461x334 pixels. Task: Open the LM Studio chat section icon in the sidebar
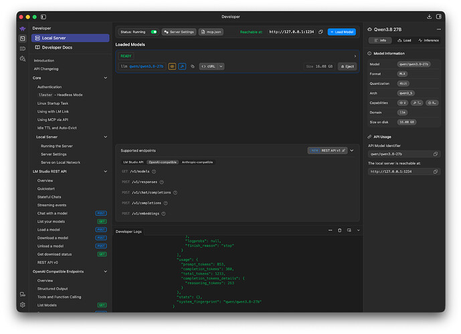(x=23, y=29)
